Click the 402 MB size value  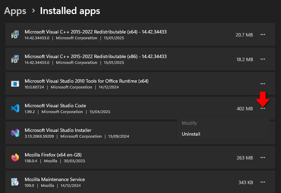[x=245, y=109]
